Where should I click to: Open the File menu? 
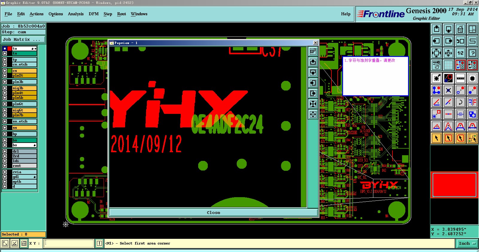coord(8,14)
